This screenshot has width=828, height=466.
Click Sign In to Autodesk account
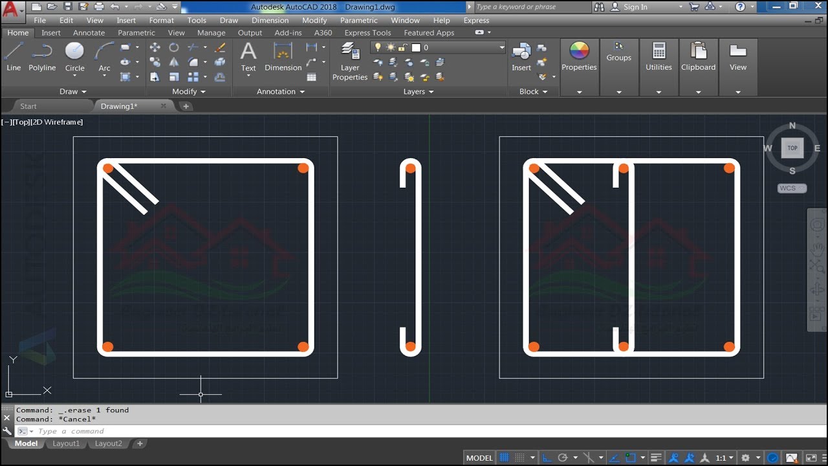click(635, 7)
